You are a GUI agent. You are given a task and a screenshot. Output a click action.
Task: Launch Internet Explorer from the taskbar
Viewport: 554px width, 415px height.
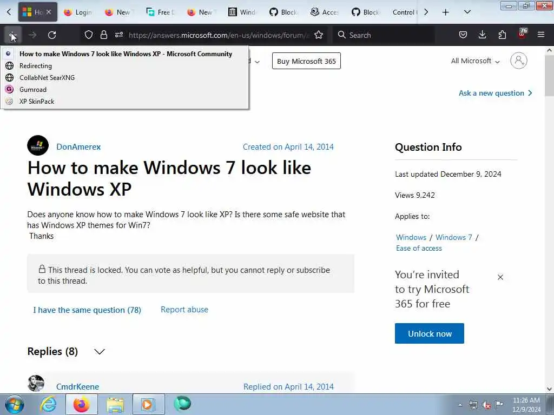click(x=48, y=404)
